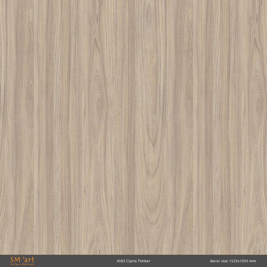Click the word Timber in the footer
Screen dimensions: 267x267
click(x=144, y=261)
